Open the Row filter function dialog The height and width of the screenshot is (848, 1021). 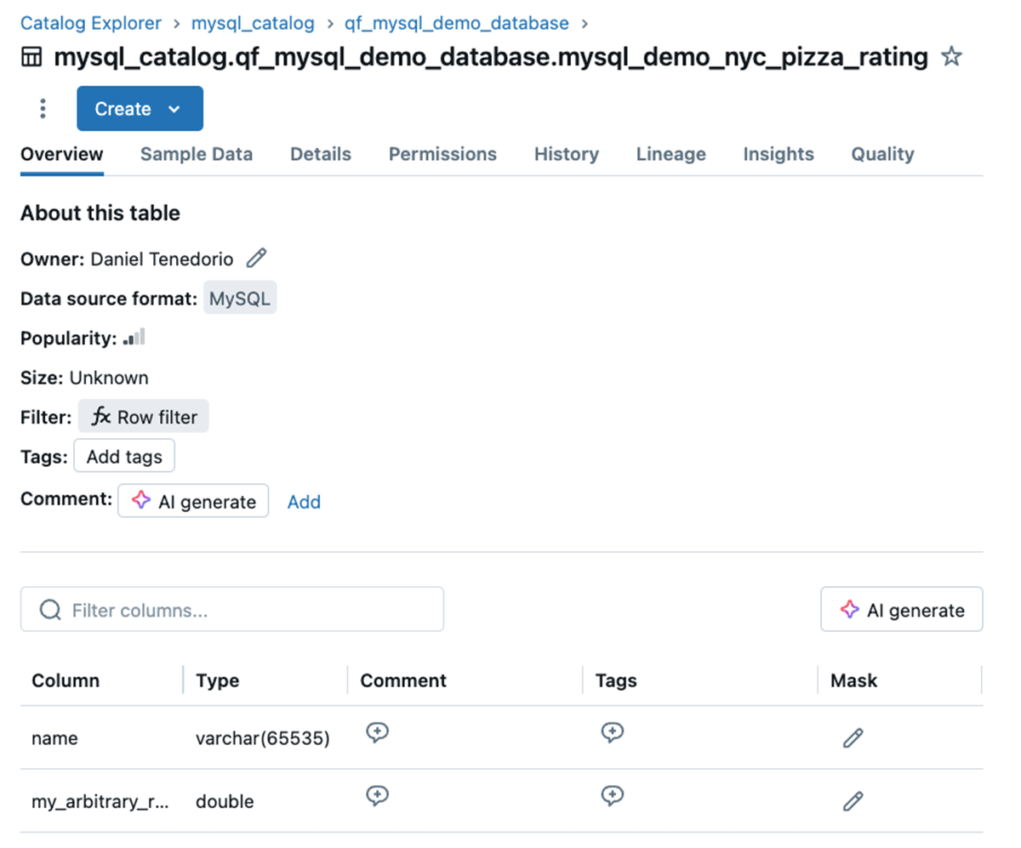click(143, 416)
